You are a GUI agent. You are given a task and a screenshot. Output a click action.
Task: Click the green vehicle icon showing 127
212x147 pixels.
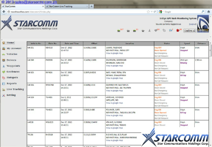pos(119,31)
